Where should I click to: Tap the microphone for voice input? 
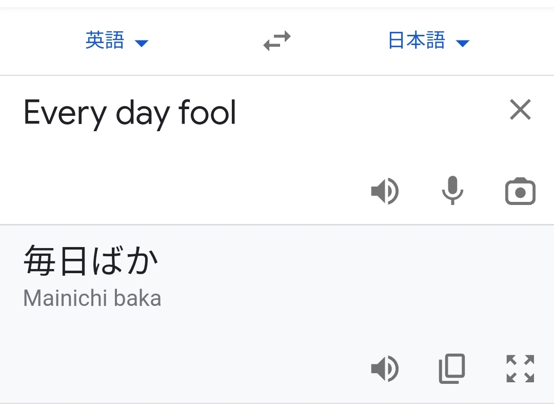click(452, 191)
